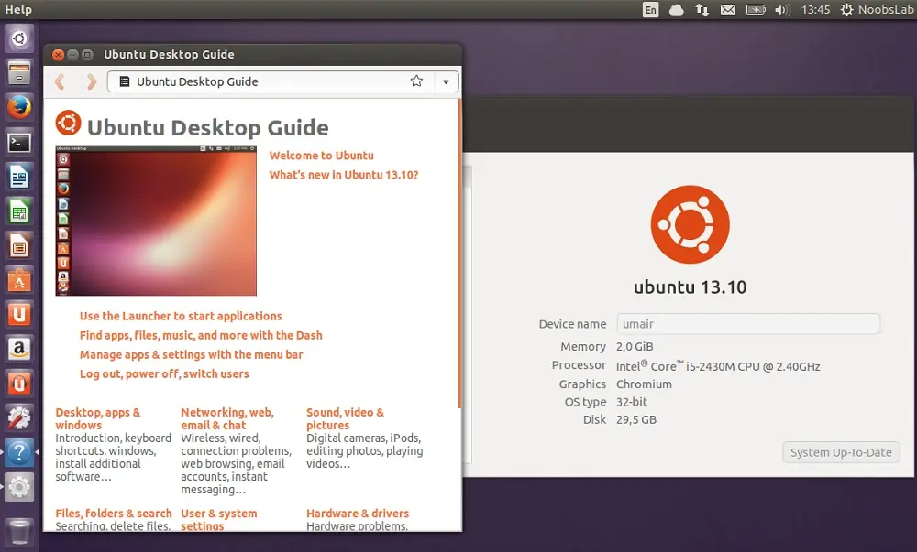The width and height of the screenshot is (917, 552).
Task: Open the messaging envelope indicator
Action: (727, 9)
